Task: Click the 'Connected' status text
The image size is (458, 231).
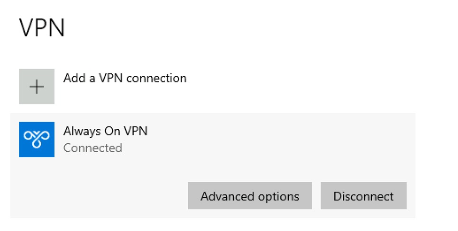Action: [92, 148]
